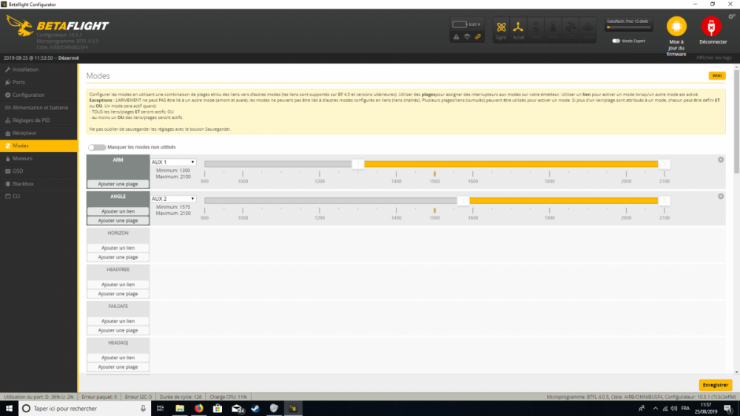
Task: Click the battery voltage indicator
Action: 466,24
